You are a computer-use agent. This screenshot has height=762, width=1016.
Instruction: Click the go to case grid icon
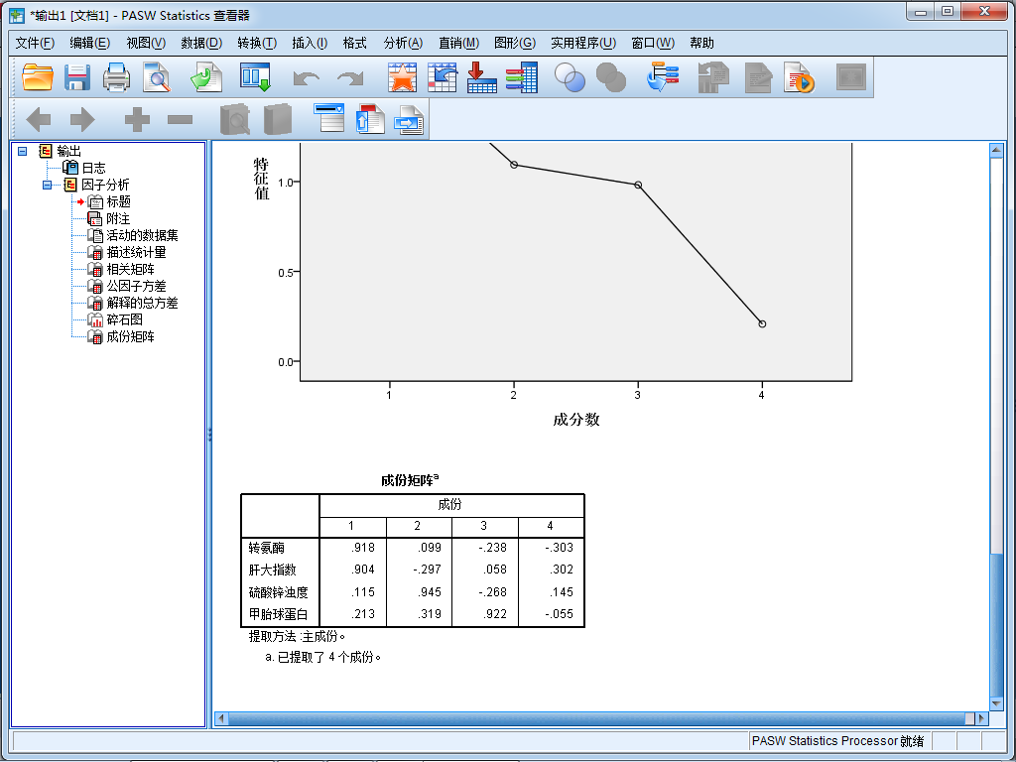click(442, 77)
